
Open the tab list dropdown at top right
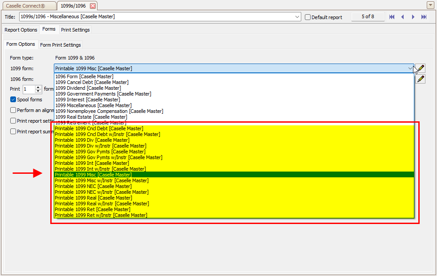point(430,5)
